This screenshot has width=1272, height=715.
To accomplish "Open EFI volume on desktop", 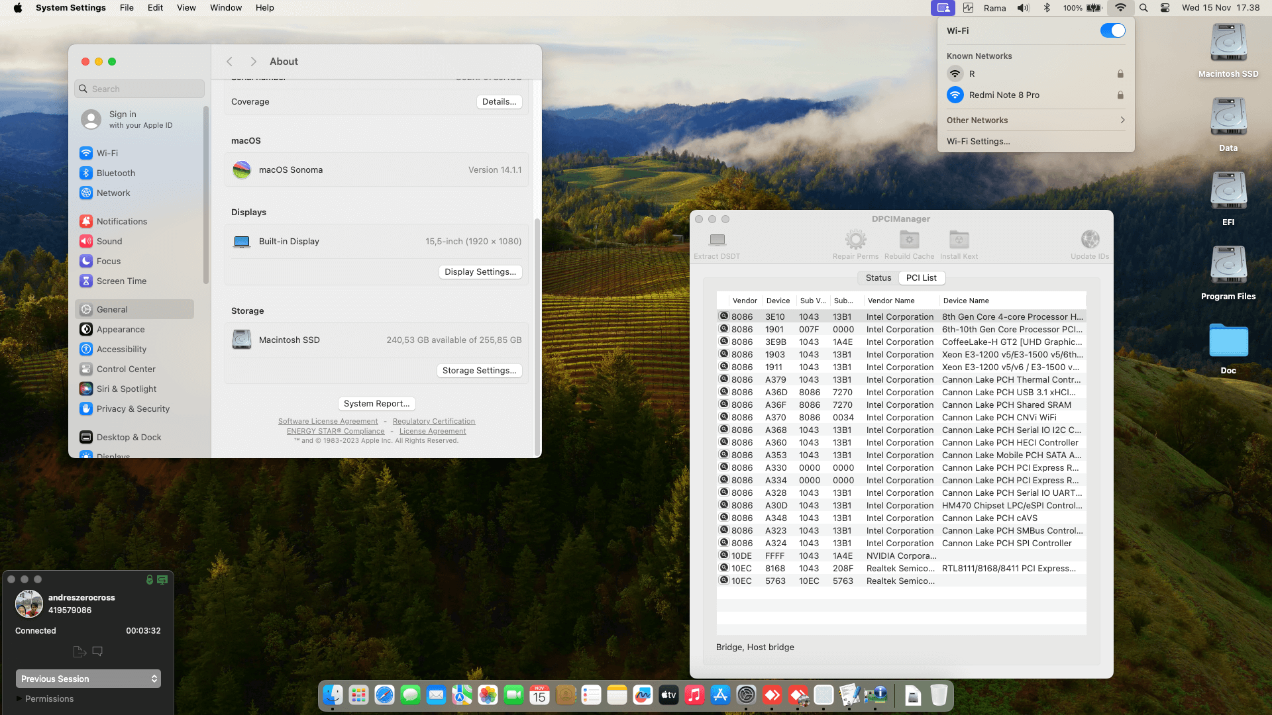I will coord(1228,199).
